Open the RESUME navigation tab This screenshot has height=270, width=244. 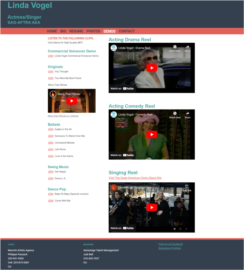tap(76, 31)
